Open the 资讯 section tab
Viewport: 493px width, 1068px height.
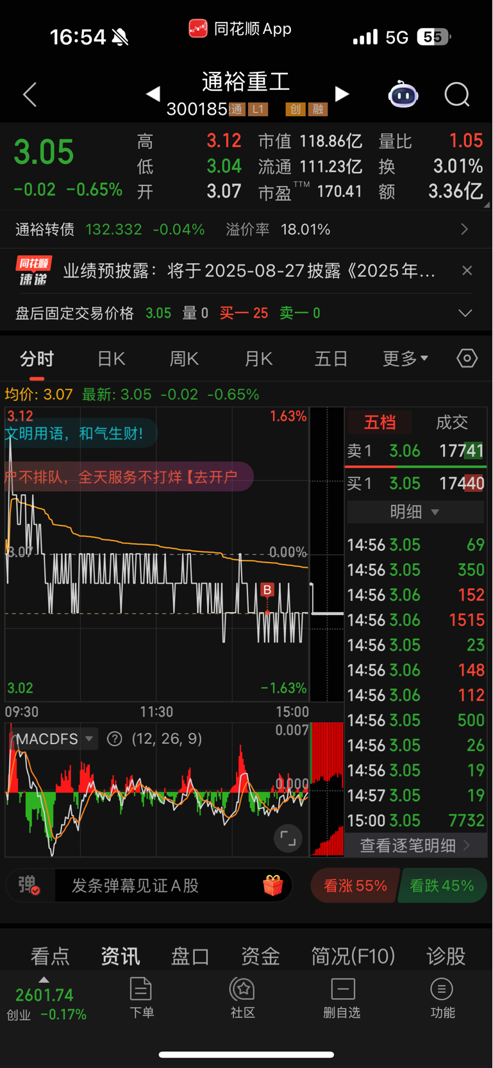pyautogui.click(x=121, y=956)
